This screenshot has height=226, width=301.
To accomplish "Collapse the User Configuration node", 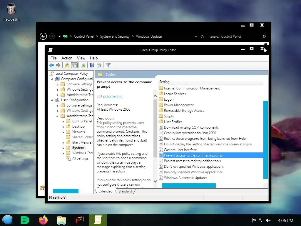I will tap(52, 100).
